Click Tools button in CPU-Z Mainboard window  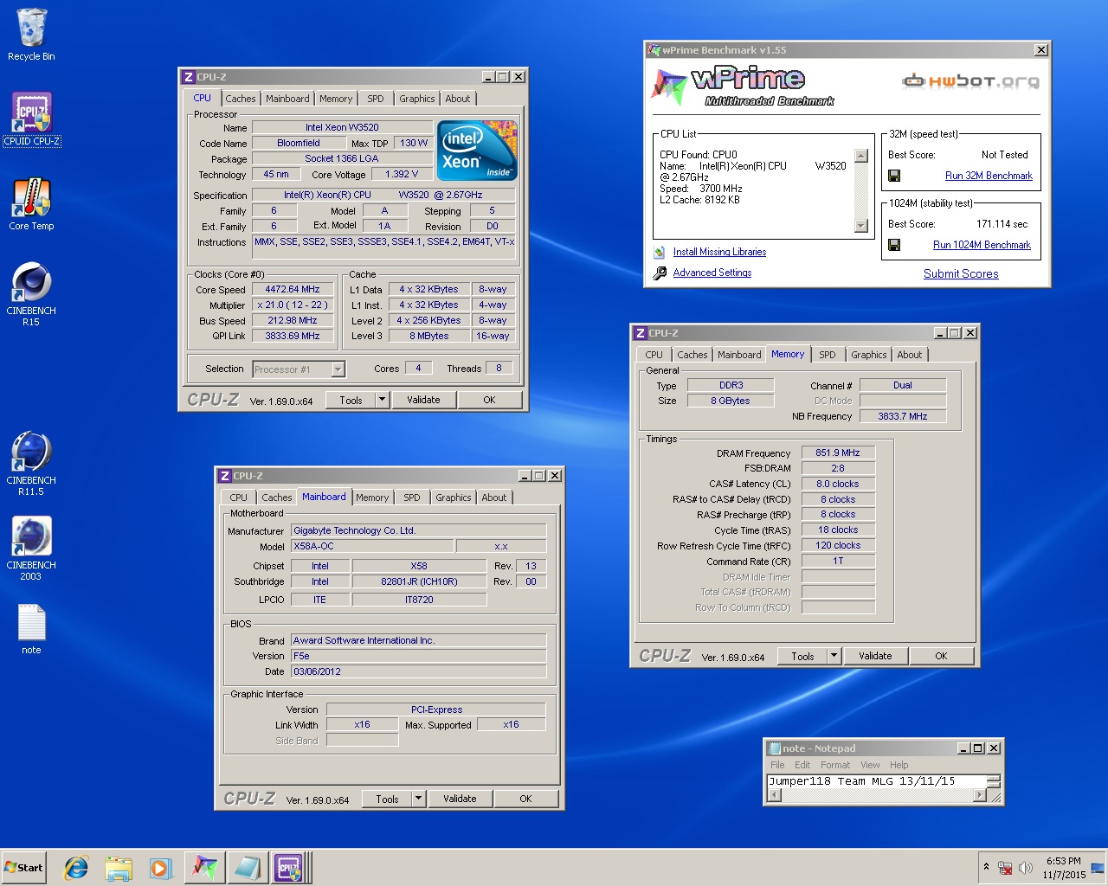[x=387, y=799]
